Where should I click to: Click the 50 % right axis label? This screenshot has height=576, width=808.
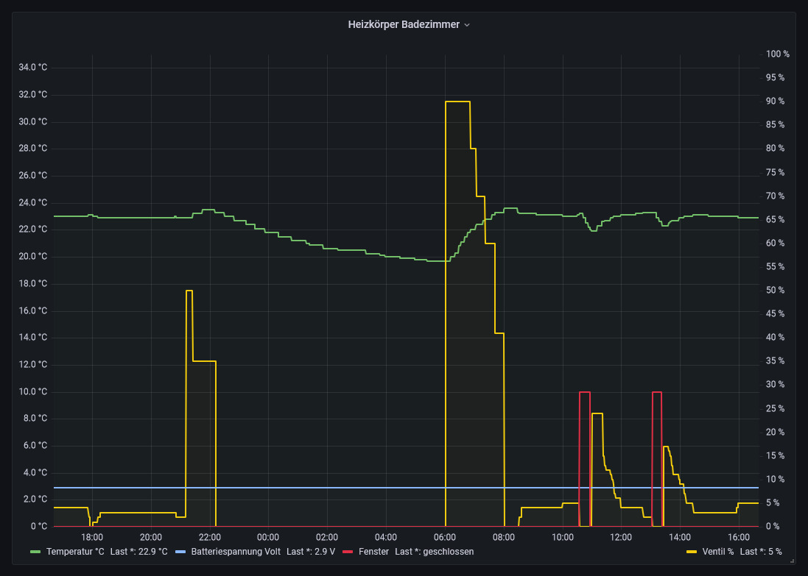[x=775, y=291]
